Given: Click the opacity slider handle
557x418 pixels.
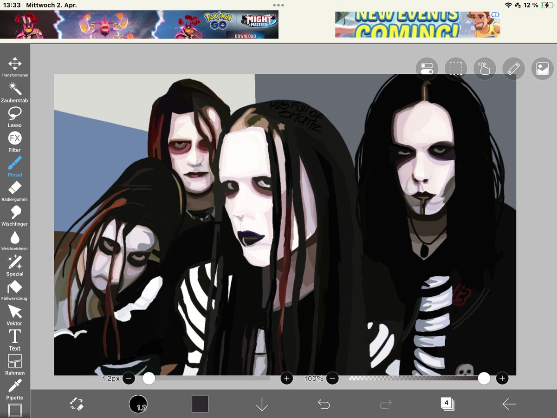Looking at the screenshot, I should 484,379.
